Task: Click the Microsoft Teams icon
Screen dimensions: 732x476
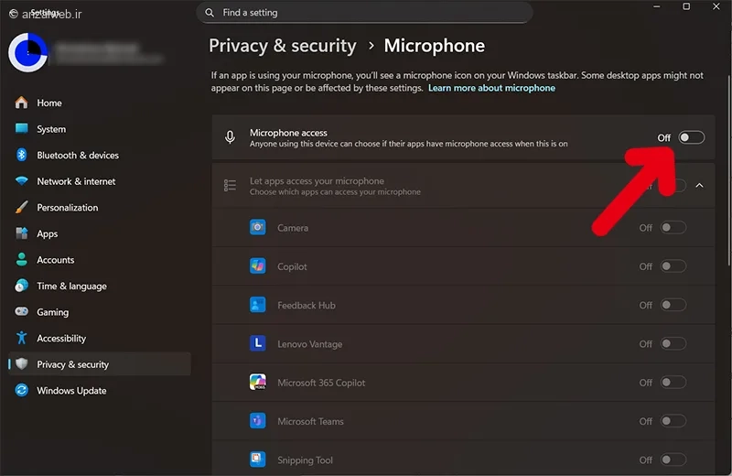Action: [x=257, y=421]
